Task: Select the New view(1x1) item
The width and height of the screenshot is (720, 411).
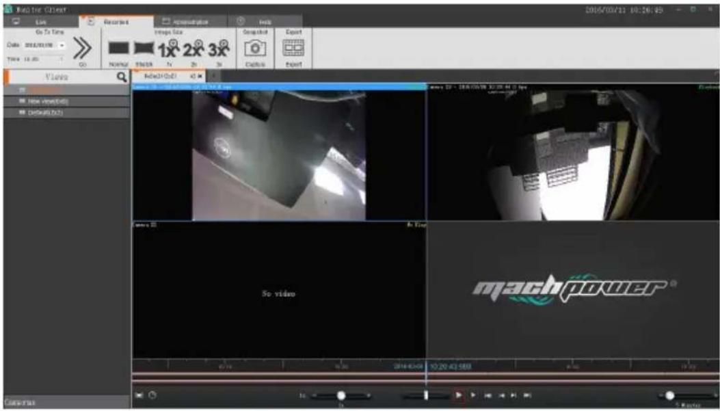Action: pyautogui.click(x=66, y=101)
